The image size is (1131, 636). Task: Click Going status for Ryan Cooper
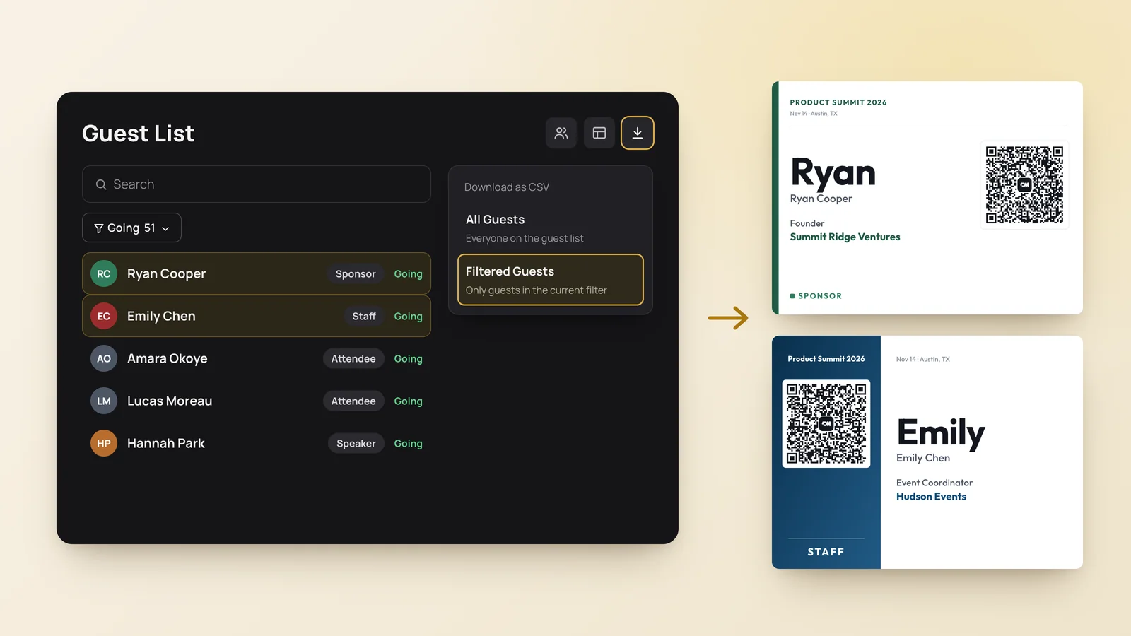pyautogui.click(x=408, y=274)
